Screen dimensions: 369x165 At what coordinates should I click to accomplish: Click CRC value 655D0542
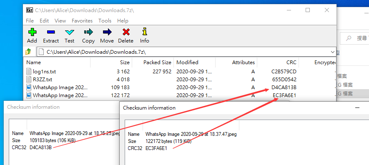284,80
